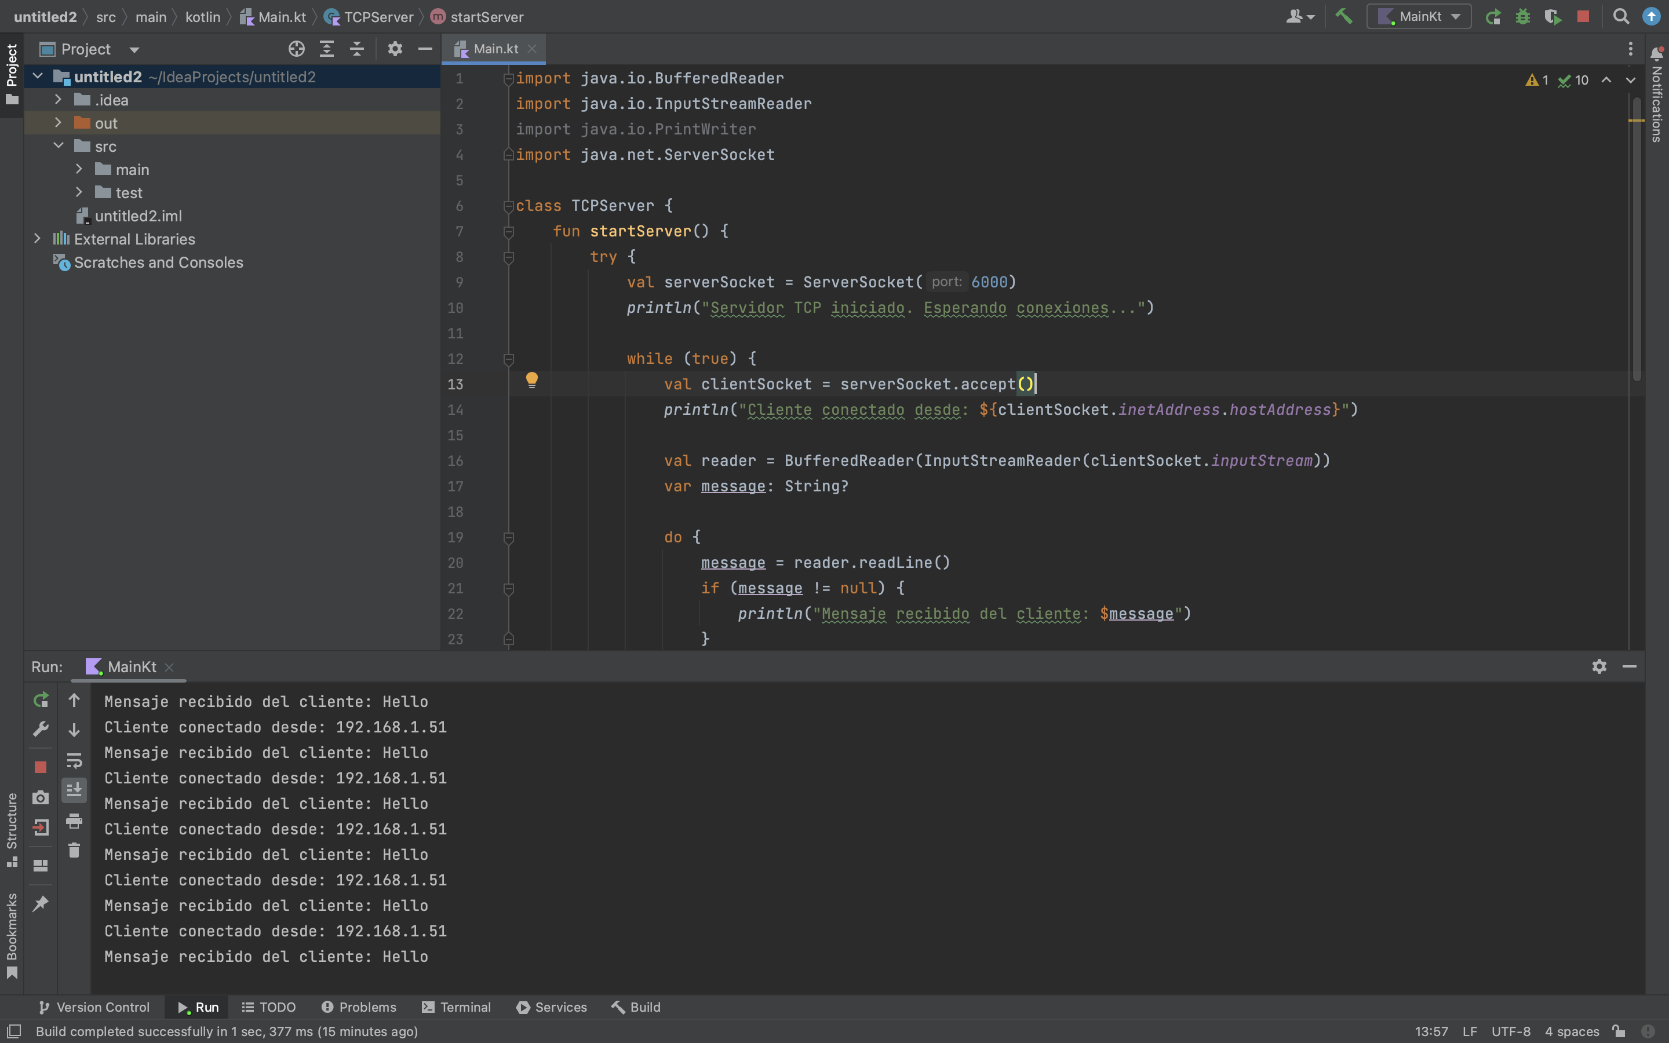The width and height of the screenshot is (1669, 1043).
Task: Switch to the Problems tool window tab
Action: (359, 1007)
